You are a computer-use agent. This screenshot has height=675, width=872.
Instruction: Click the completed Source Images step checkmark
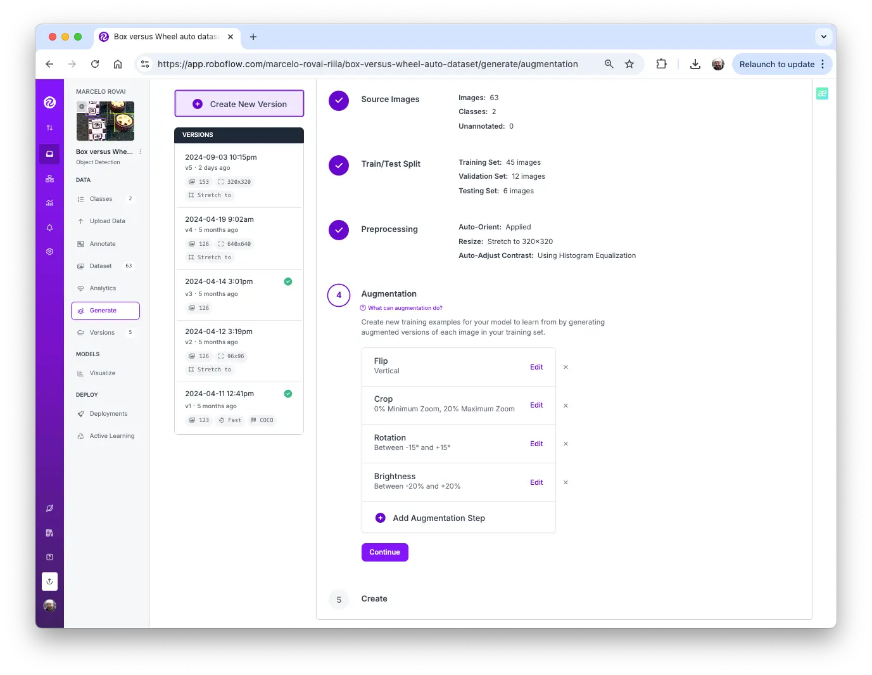(x=339, y=100)
